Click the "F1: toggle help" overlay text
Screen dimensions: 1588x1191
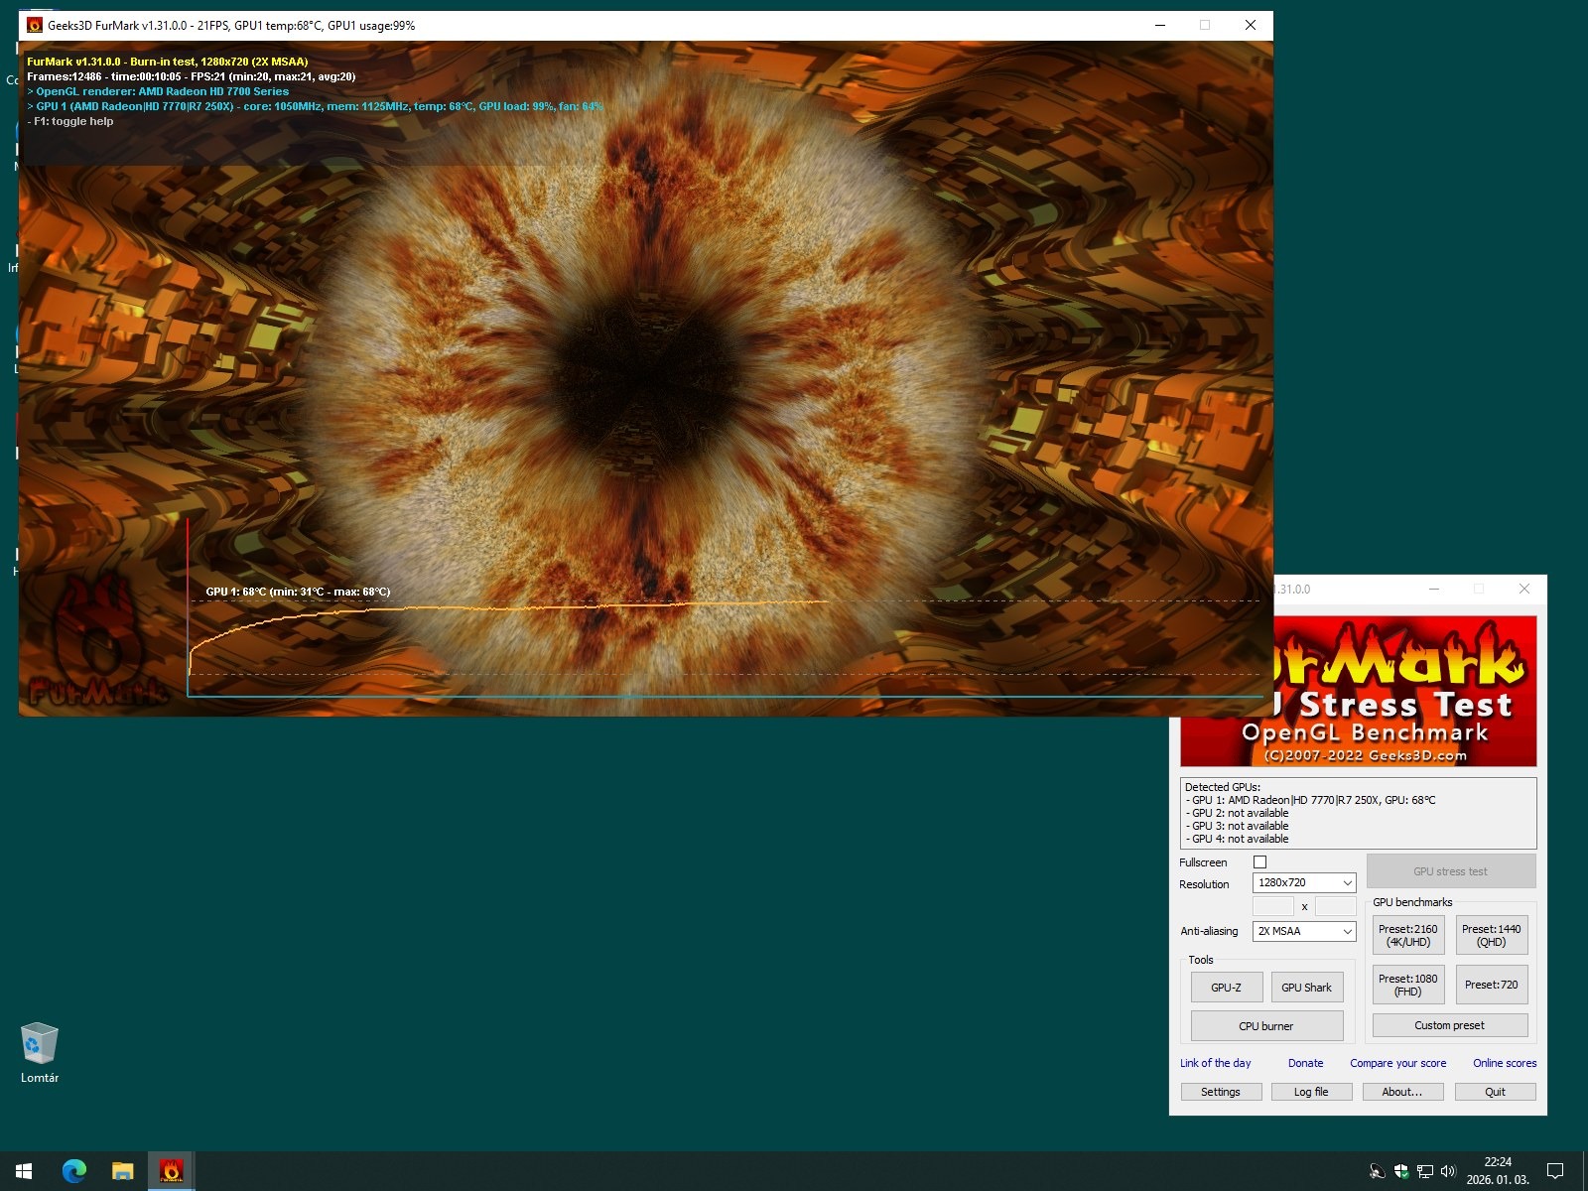[x=70, y=121]
